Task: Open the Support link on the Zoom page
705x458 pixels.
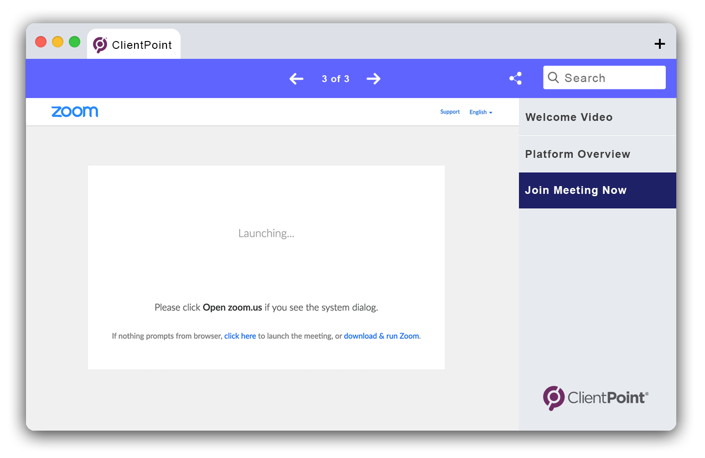Action: pos(450,112)
